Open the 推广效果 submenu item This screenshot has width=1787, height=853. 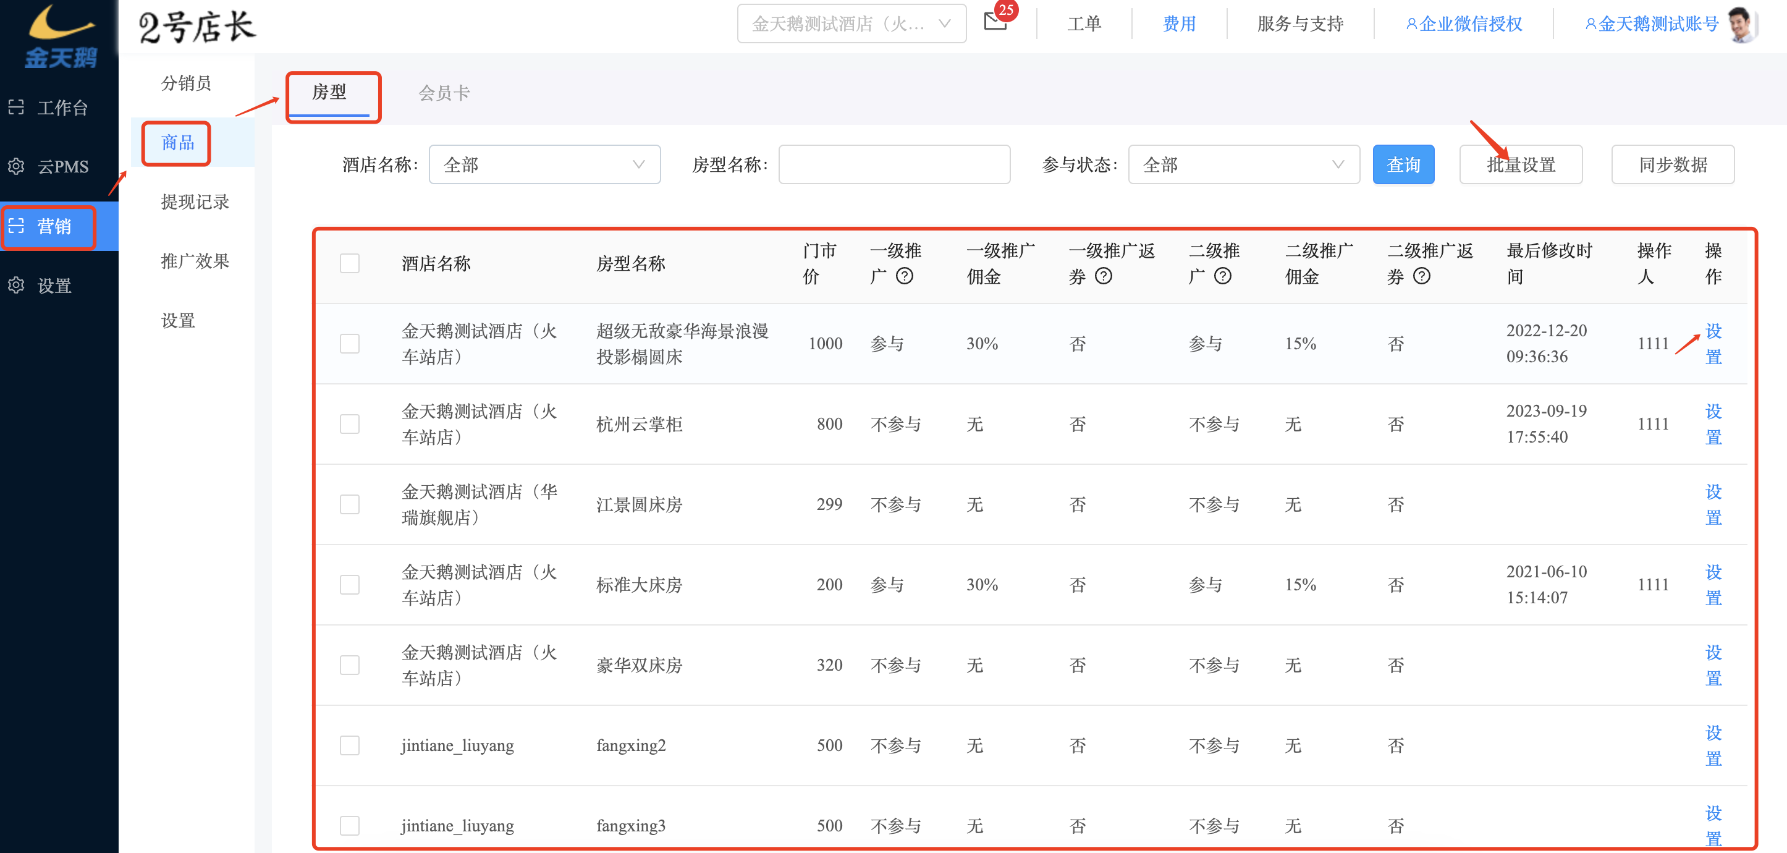tap(195, 261)
